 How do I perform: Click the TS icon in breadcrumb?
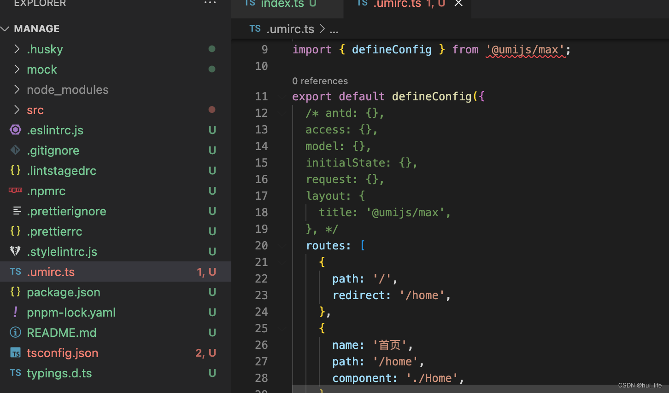tap(255, 29)
